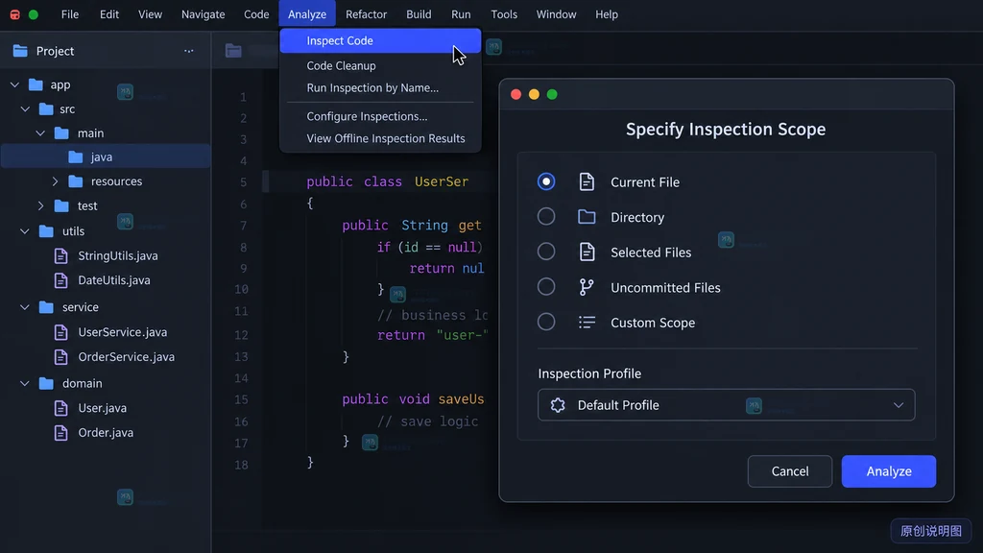The width and height of the screenshot is (983, 553).
Task: Collapse the app folder chevron
Action: (x=14, y=84)
